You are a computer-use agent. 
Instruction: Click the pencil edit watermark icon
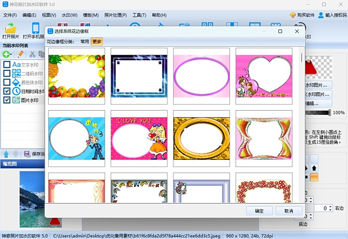20,54
